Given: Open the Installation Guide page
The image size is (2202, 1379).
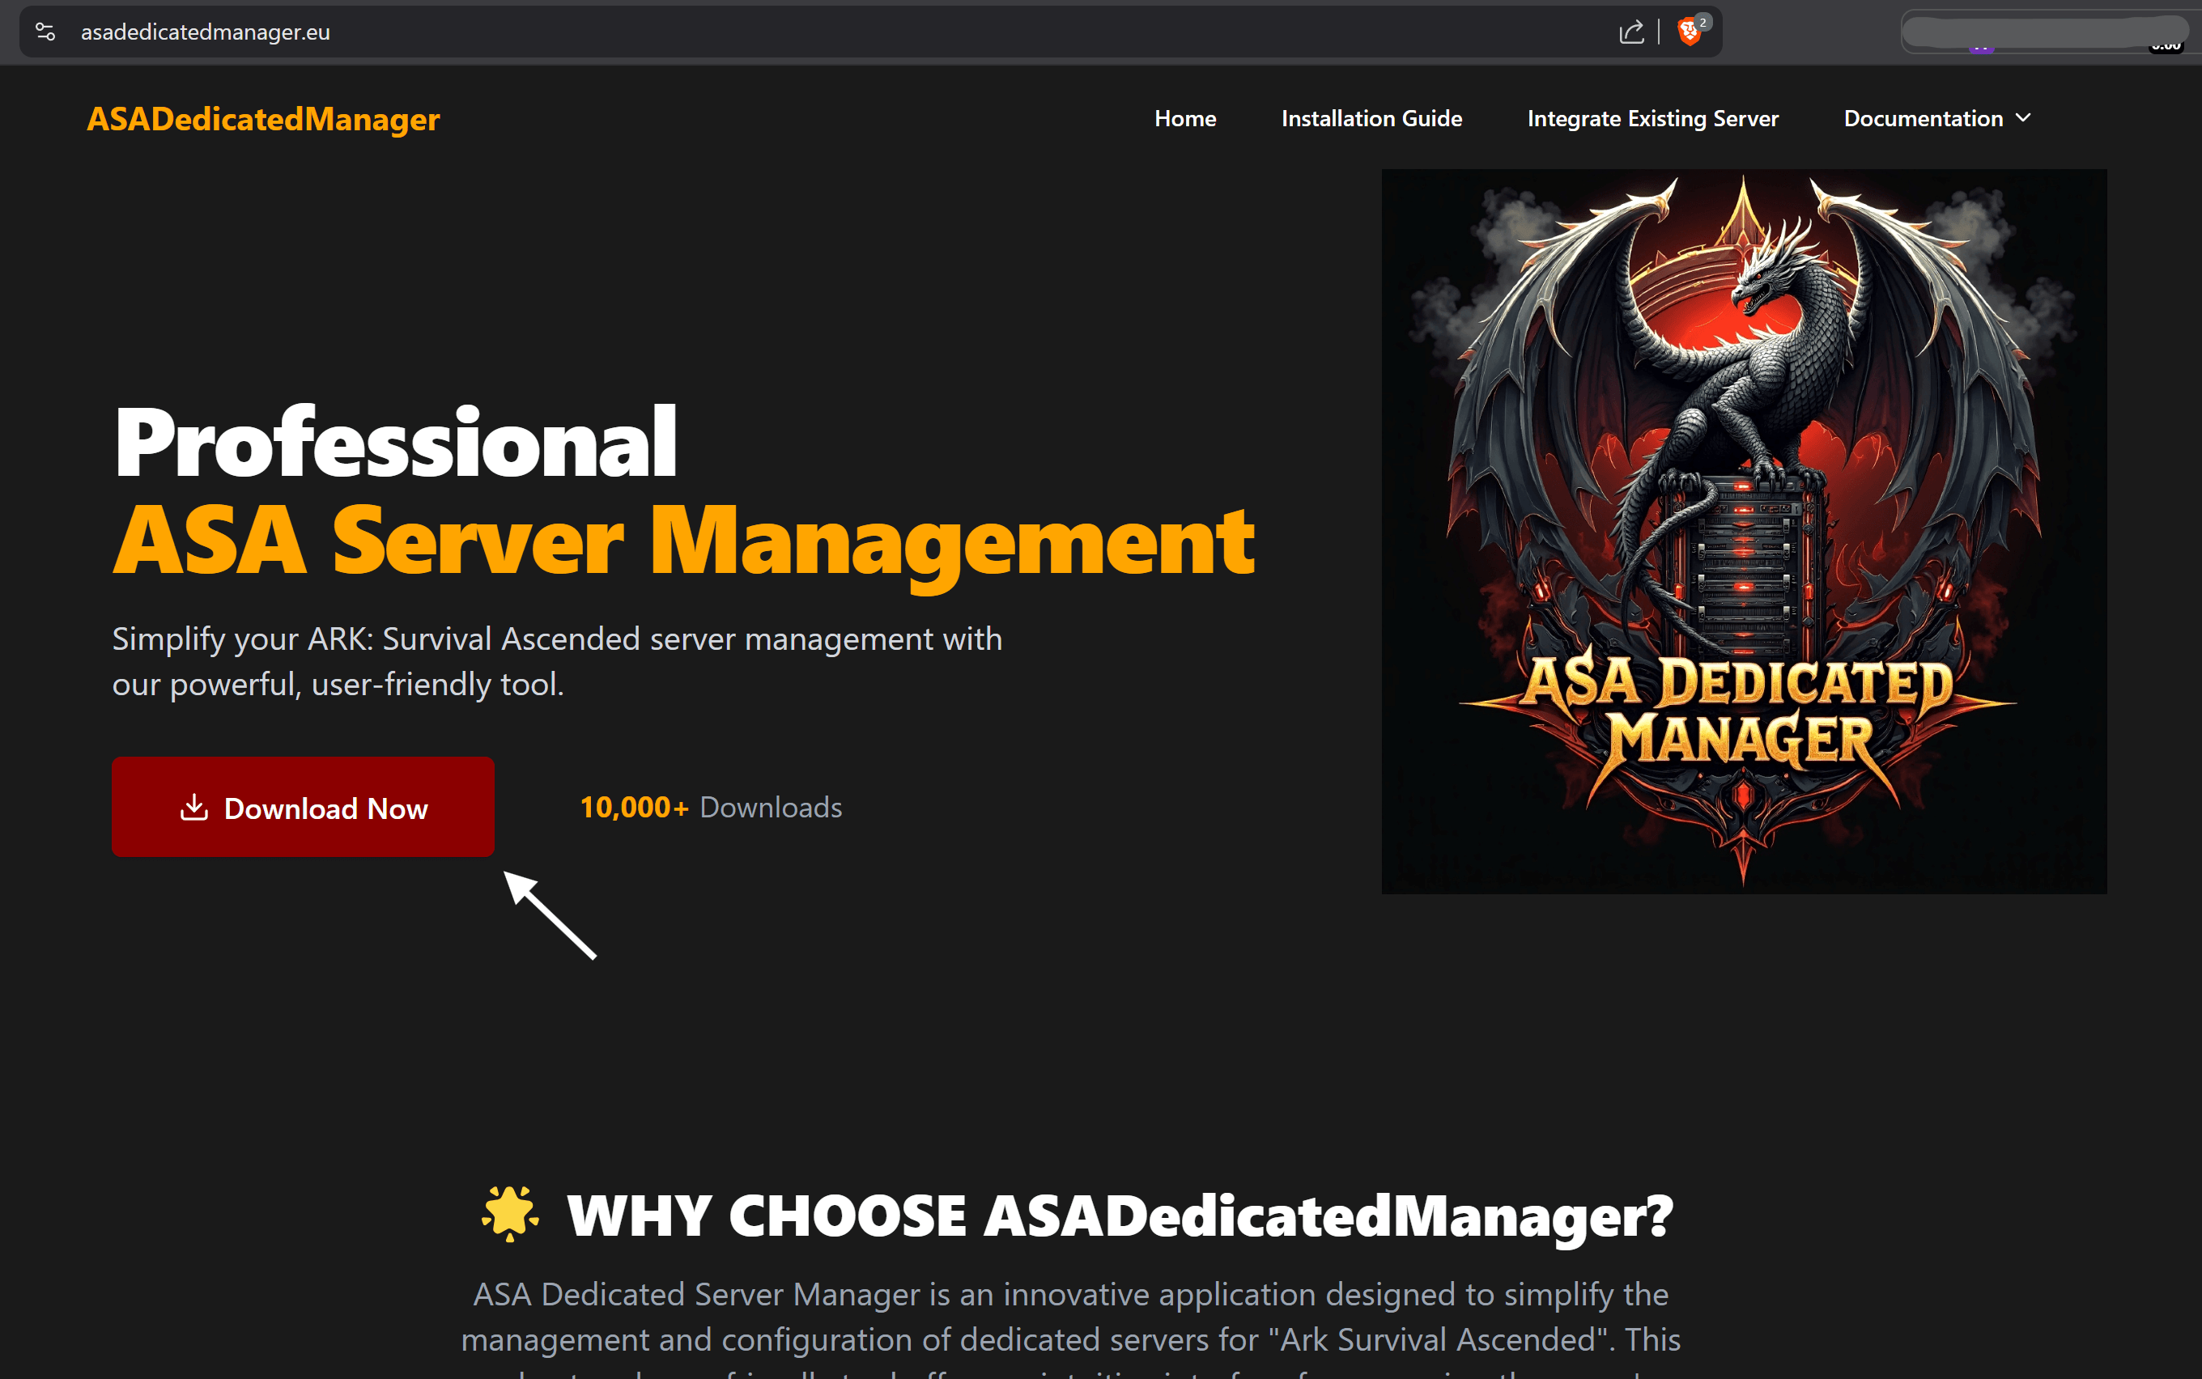Looking at the screenshot, I should pyautogui.click(x=1371, y=119).
